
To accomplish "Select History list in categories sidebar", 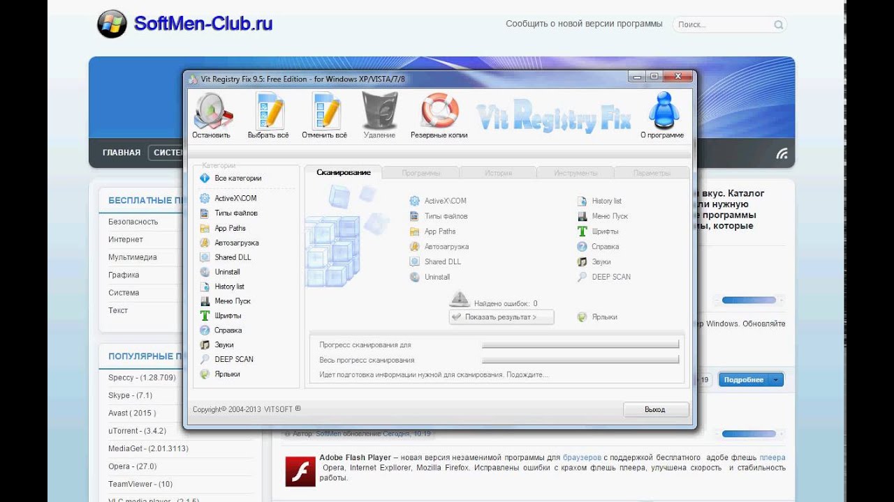I will pyautogui.click(x=222, y=287).
